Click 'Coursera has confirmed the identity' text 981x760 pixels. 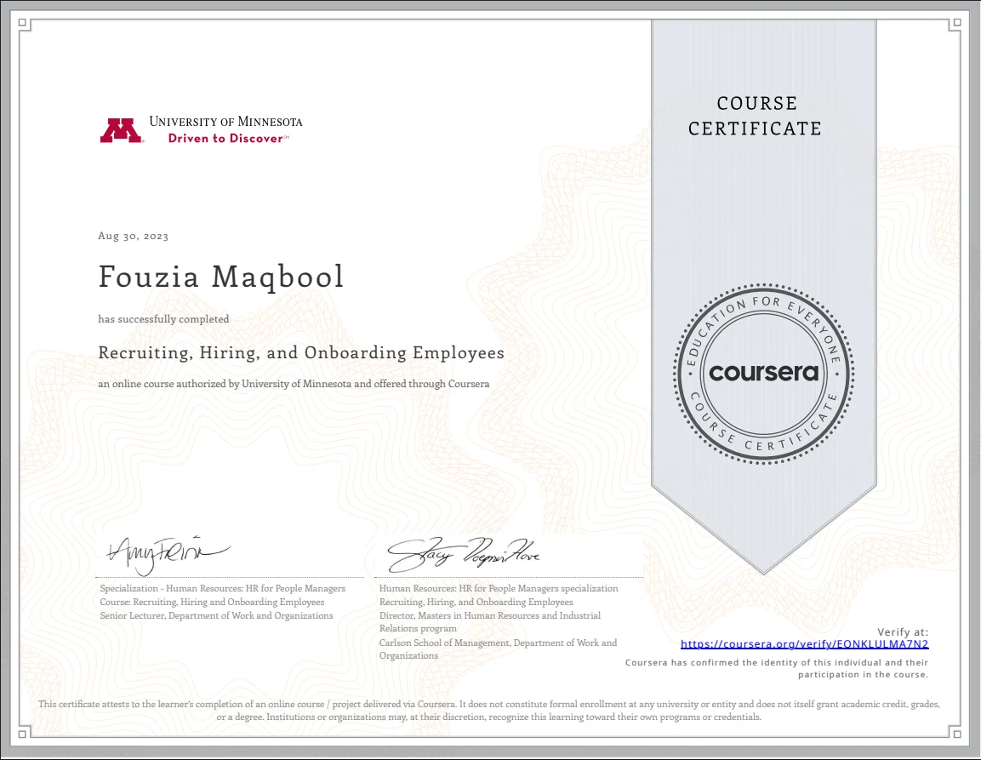(777, 669)
